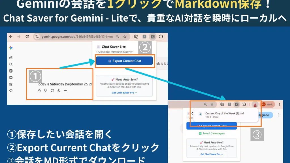This screenshot has width=290, height=163.
Task: Reload the gemini.google.com page
Action: (27, 37)
